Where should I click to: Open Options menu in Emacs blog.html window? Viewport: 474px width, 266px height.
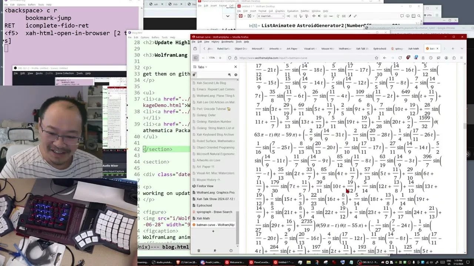pyautogui.click(x=145, y=37)
